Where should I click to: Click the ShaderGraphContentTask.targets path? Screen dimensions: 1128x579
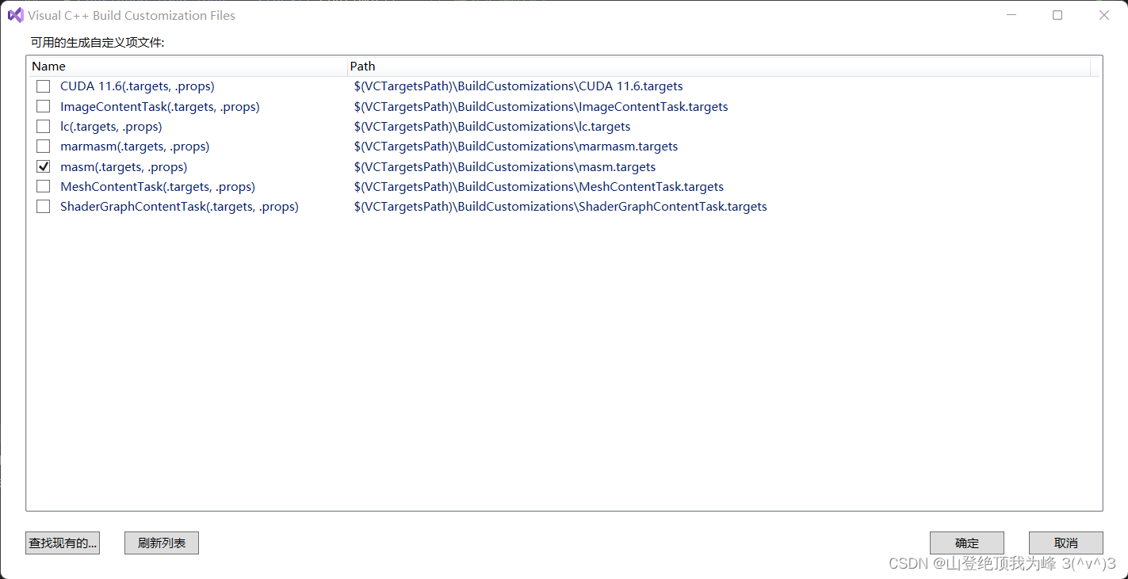coord(560,207)
